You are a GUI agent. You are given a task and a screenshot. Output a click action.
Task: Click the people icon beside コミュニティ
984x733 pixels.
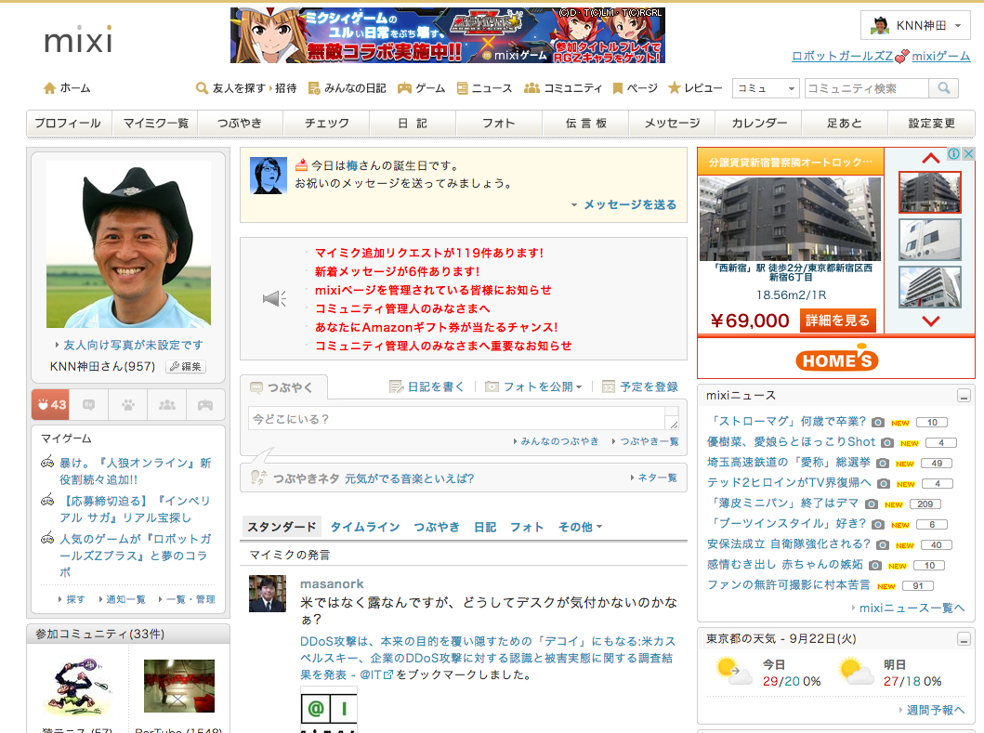click(x=531, y=88)
